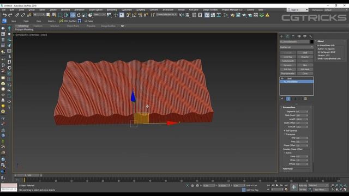Click Play Animation button
This screenshot has width=349, height=196.
[277, 185]
